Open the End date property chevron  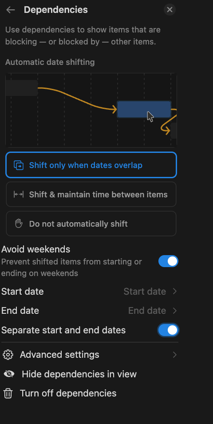(175, 311)
